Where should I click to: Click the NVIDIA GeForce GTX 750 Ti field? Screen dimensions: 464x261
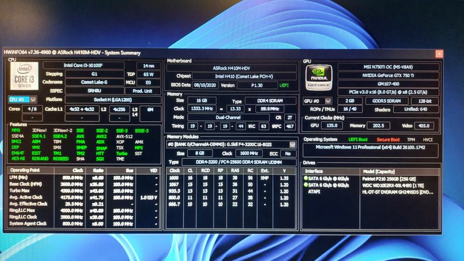[388, 76]
